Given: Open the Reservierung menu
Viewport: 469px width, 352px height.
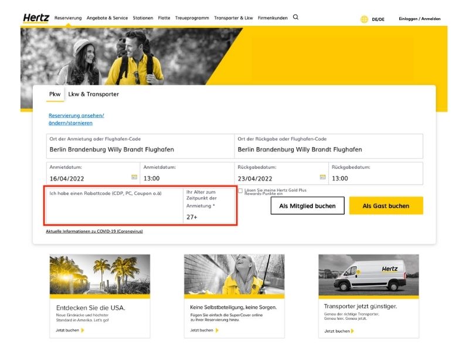Looking at the screenshot, I should [x=68, y=18].
